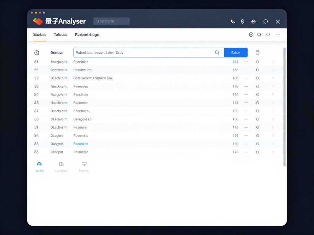The height and width of the screenshot is (235, 314).
Task: Select the radio circle in the 154 row
Action: [x=258, y=62]
